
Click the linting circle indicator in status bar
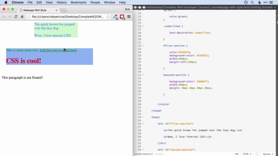coord(257,154)
